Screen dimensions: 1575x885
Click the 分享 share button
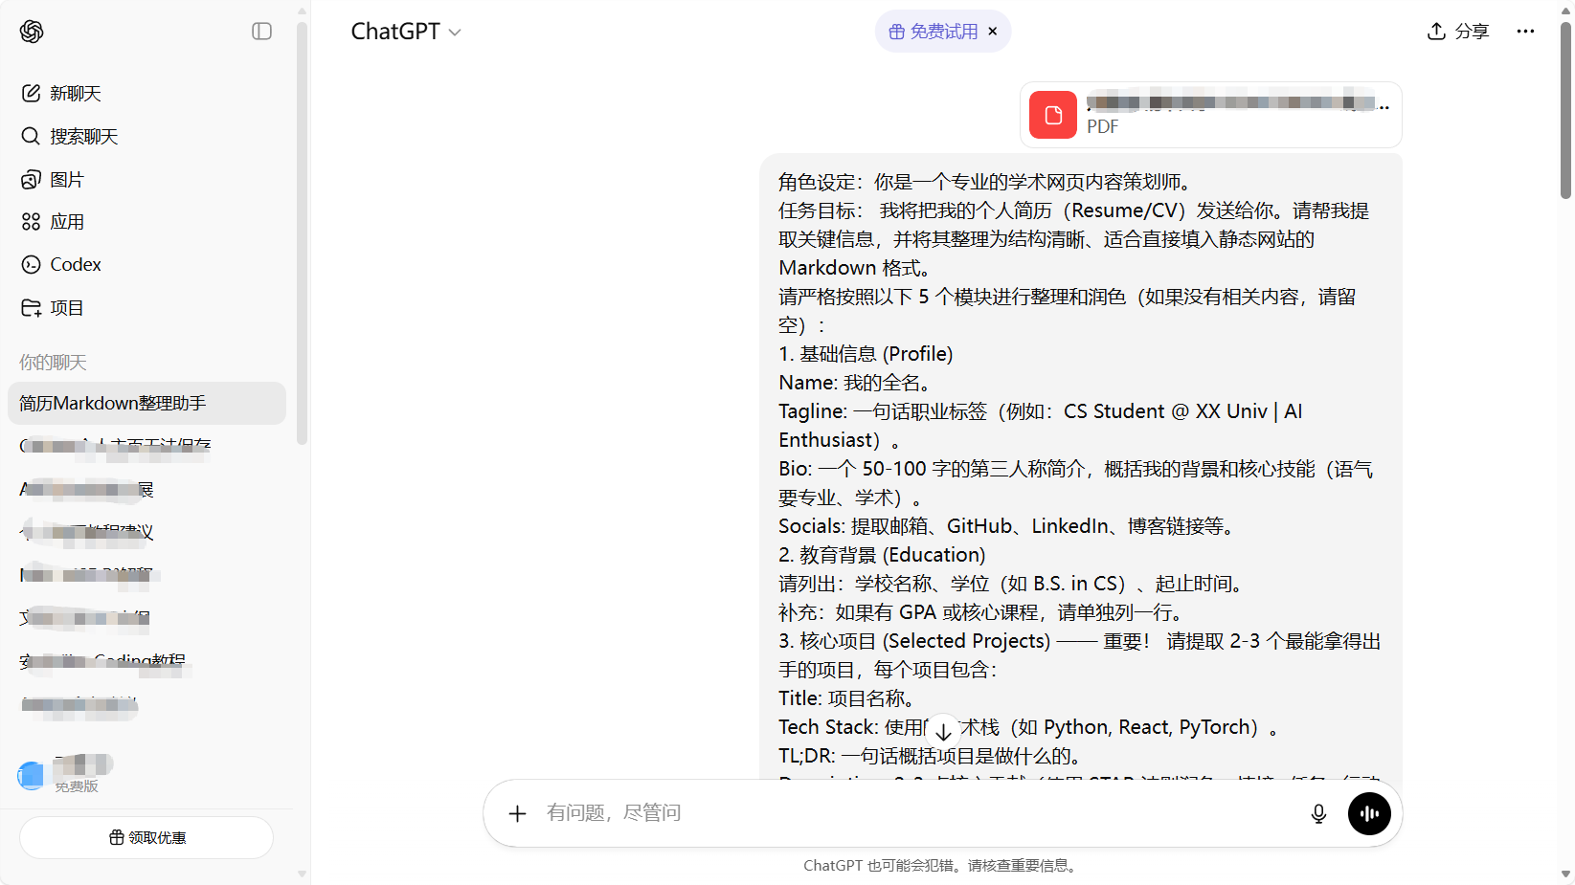pyautogui.click(x=1458, y=32)
